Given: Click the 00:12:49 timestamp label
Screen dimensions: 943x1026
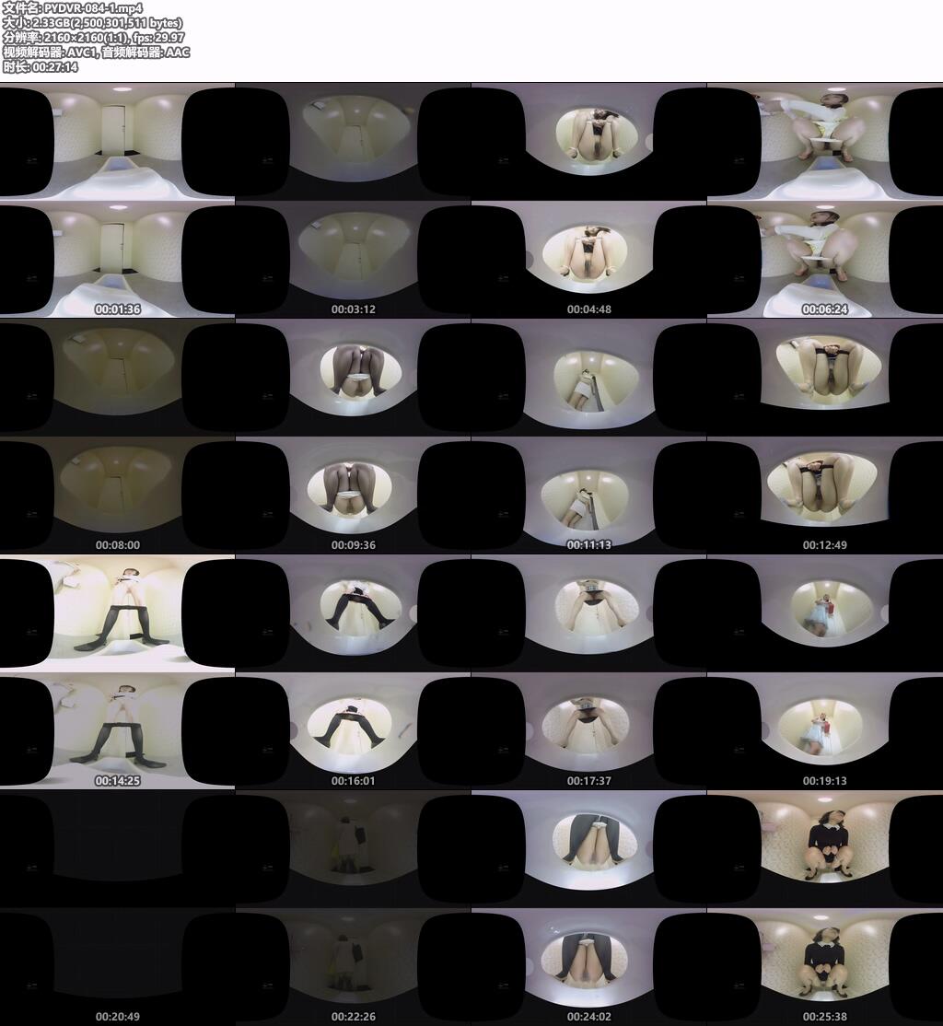Looking at the screenshot, I should click(824, 544).
